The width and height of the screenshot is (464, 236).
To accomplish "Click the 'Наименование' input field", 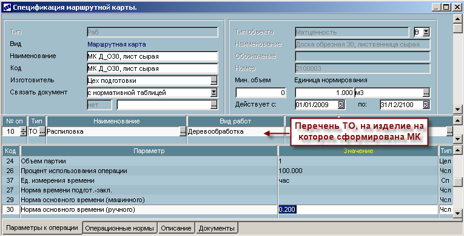I will (152, 56).
